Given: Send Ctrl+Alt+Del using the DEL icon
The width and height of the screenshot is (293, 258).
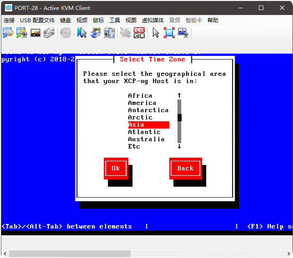Looking at the screenshot, I should click(139, 33).
